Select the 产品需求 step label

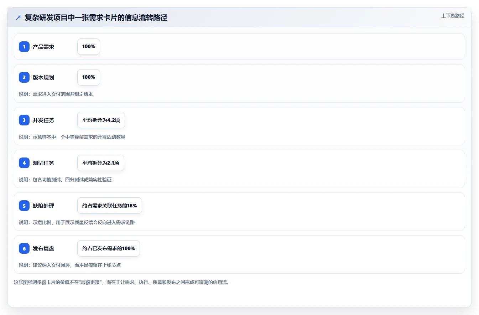coord(43,47)
